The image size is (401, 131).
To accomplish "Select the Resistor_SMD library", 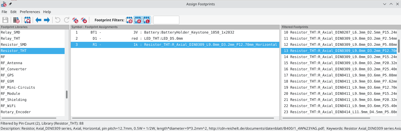I will pos(32,44).
